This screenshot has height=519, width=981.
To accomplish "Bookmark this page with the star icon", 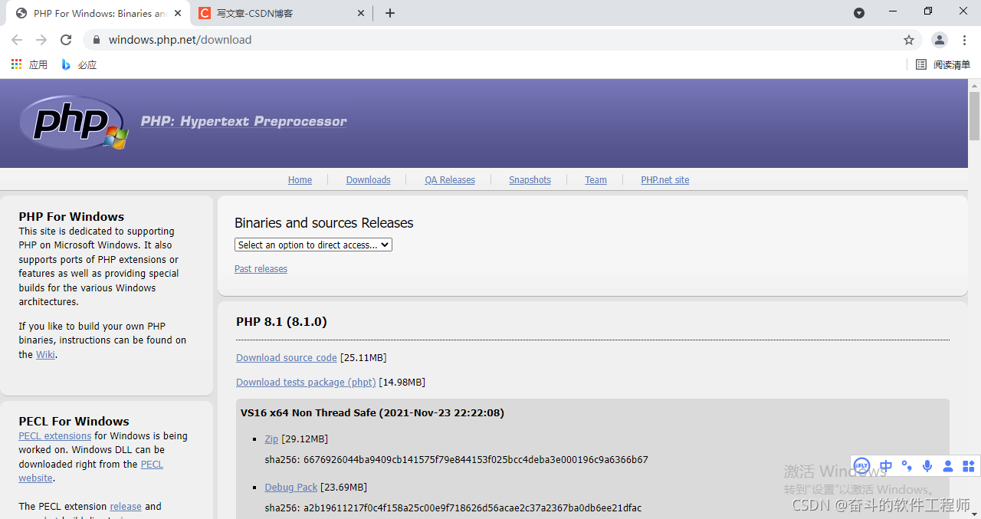I will [909, 40].
